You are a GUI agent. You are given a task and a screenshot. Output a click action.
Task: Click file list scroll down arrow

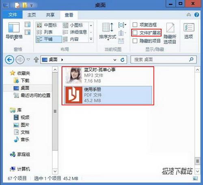tap(197, 171)
